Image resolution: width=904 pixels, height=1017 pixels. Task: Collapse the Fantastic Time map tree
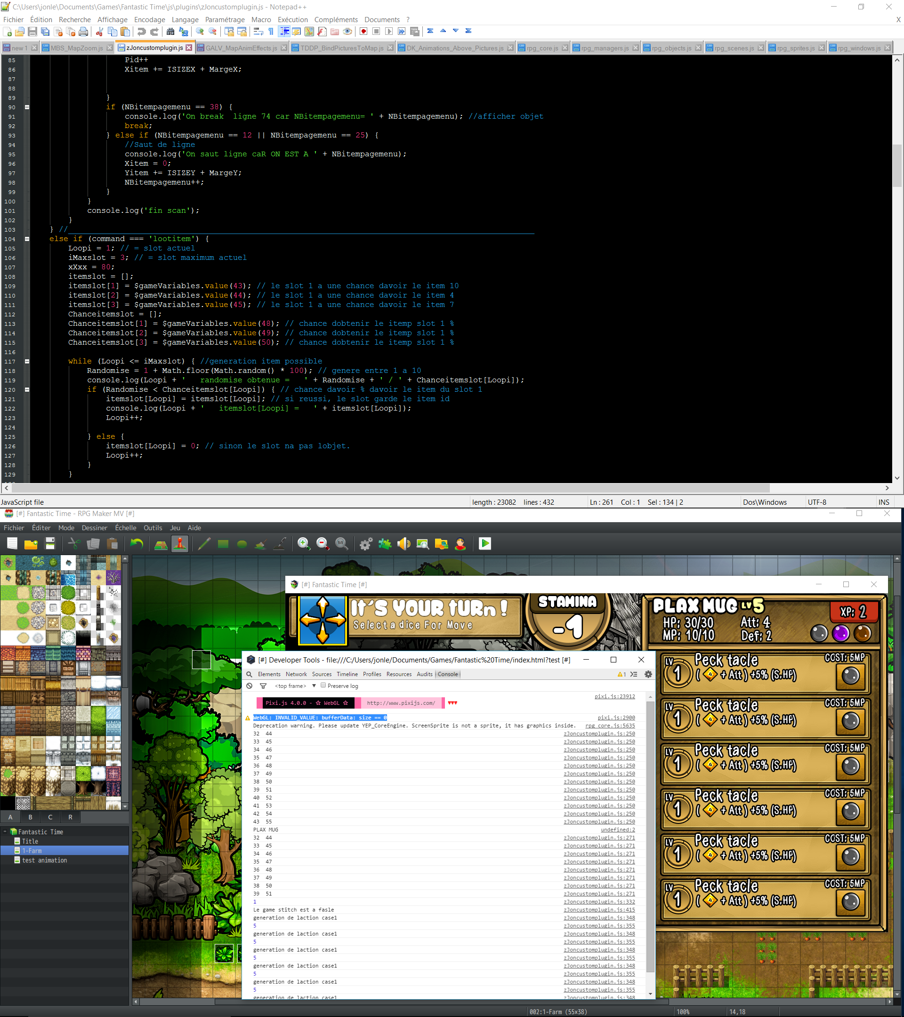pos(5,831)
